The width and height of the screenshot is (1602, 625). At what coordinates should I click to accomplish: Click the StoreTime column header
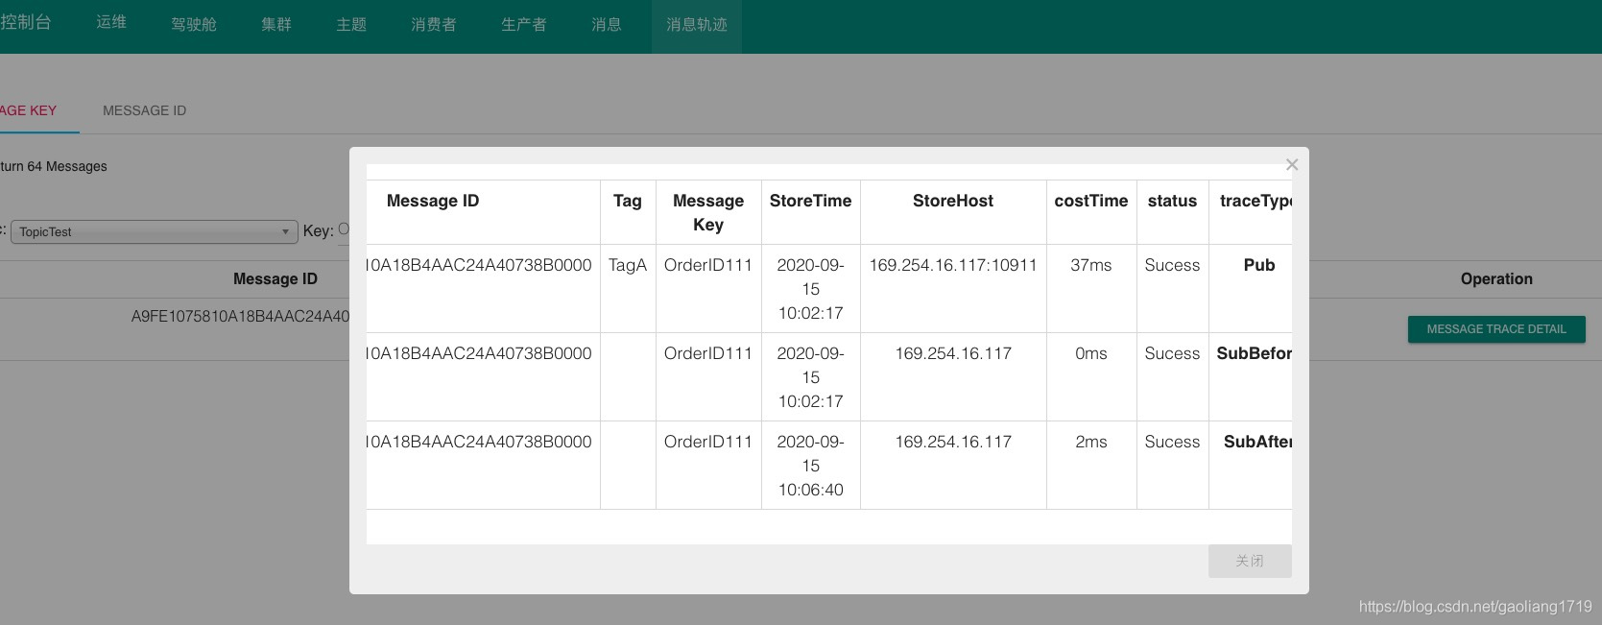(x=810, y=201)
